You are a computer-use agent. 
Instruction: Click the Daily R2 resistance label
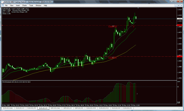point(113,27)
